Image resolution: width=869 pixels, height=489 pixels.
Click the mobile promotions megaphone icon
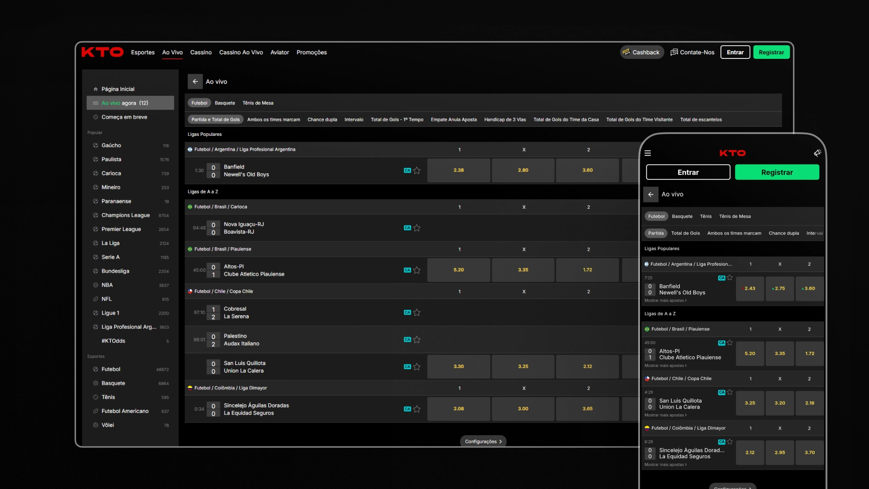tap(817, 153)
